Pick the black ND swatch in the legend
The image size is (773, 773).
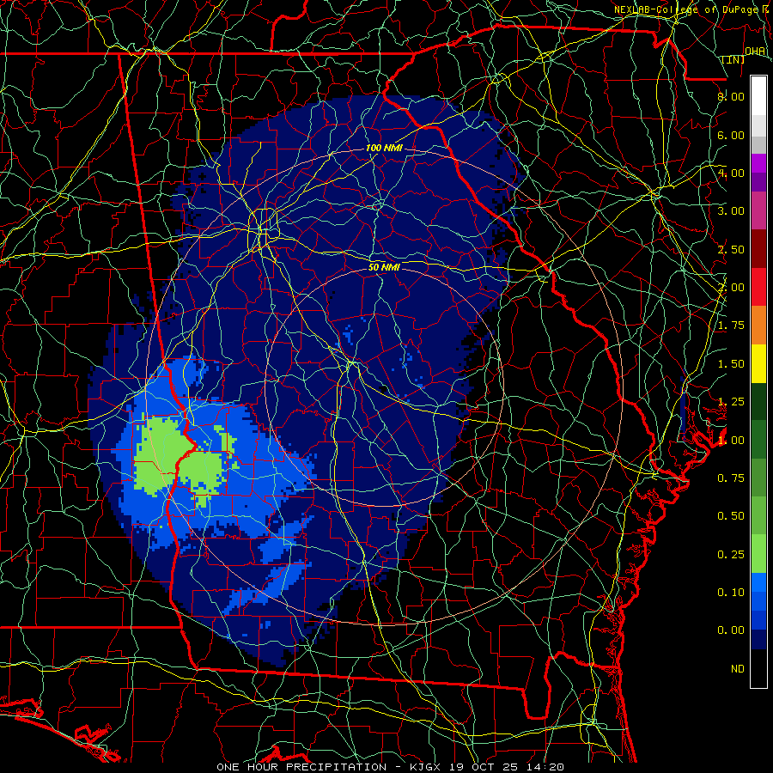pyautogui.click(x=758, y=668)
